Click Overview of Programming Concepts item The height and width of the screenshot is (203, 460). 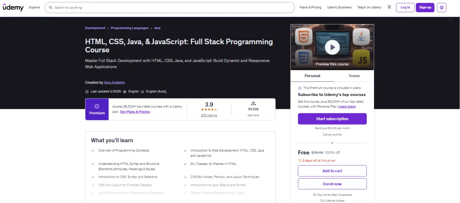coord(124,151)
